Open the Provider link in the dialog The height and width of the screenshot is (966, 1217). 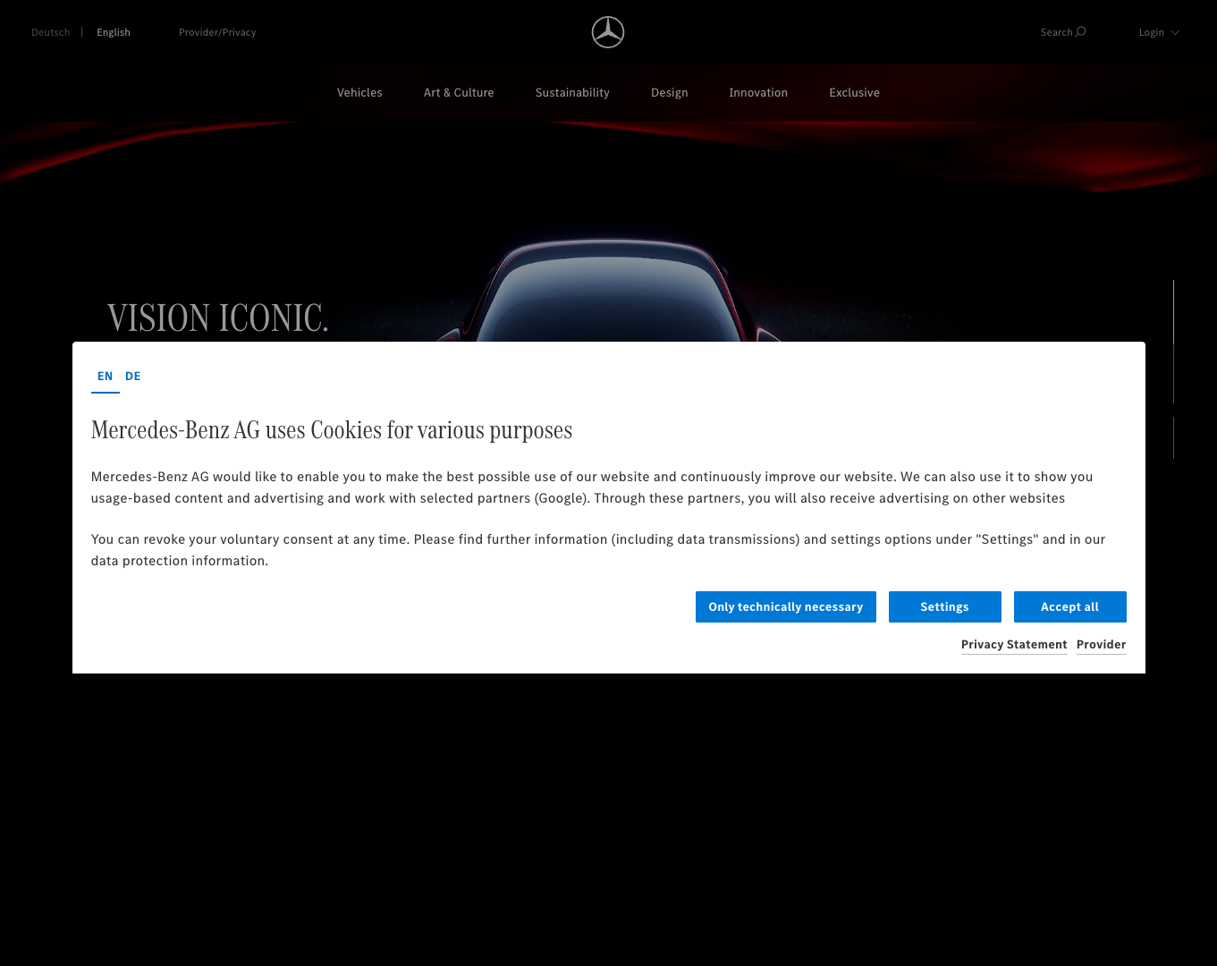pos(1101,644)
